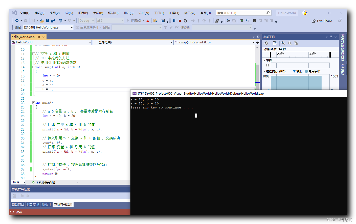Open the 生命周期事件 lifecycle events dropdown
The width and height of the screenshot is (356, 224).
click(89, 27)
